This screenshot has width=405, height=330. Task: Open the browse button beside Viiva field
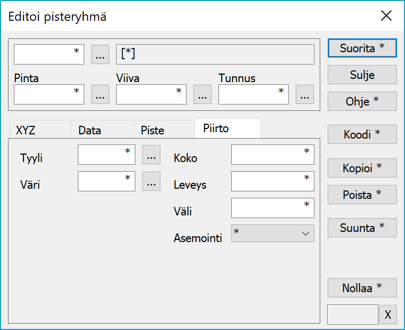click(x=202, y=95)
